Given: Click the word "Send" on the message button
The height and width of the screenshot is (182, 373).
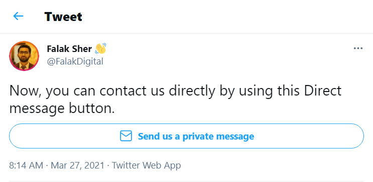Looking at the screenshot, I should [x=147, y=136].
